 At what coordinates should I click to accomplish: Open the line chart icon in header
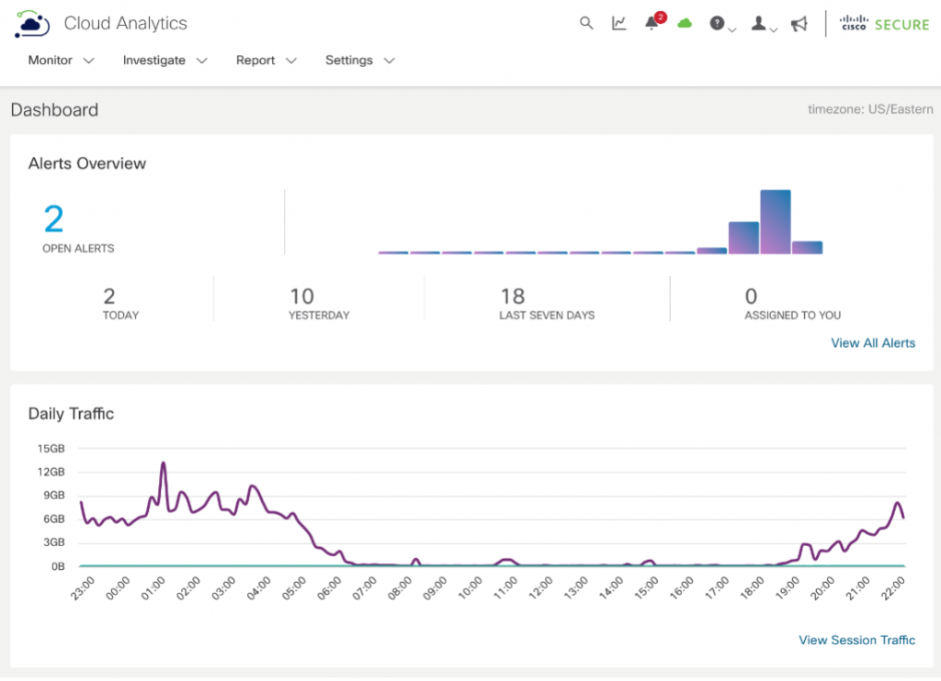(619, 24)
